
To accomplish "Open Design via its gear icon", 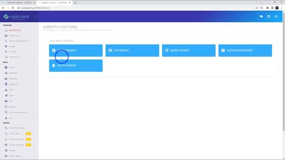I will 6,46.
